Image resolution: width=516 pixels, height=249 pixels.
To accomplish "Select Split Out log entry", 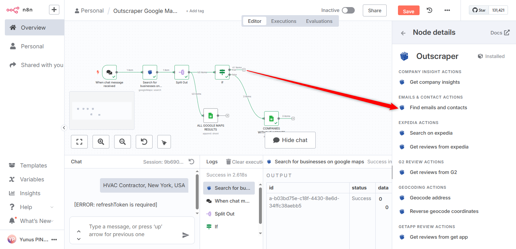I will [x=229, y=214].
